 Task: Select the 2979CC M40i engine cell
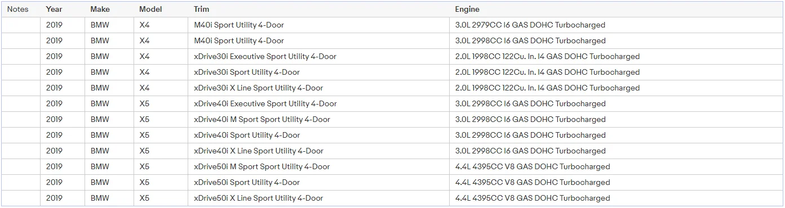point(616,25)
